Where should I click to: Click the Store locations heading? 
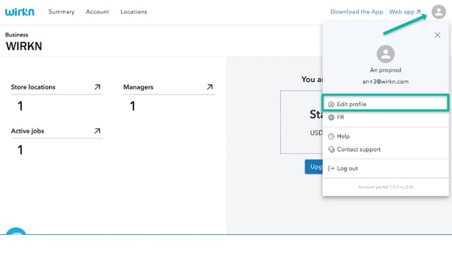point(33,87)
